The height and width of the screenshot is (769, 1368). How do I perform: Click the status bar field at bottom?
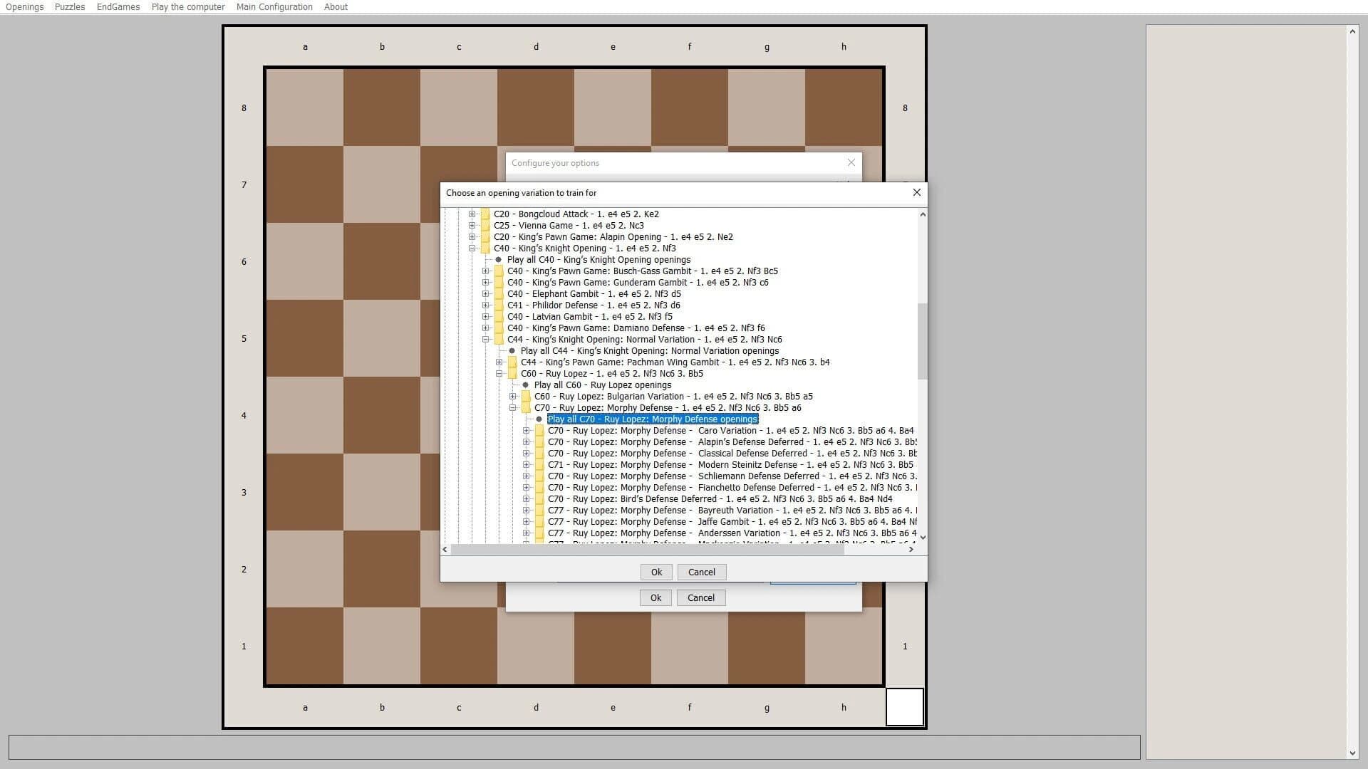(x=574, y=748)
